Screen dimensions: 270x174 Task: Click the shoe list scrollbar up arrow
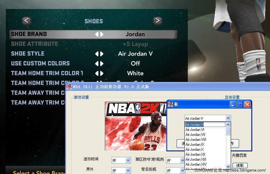[x=228, y=125]
